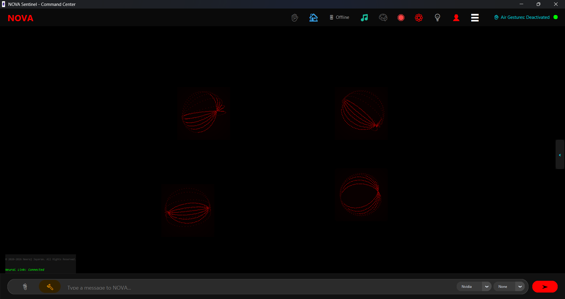Screen dimensions: 565x299
Task: Open the None dropdown
Action: tap(509, 287)
